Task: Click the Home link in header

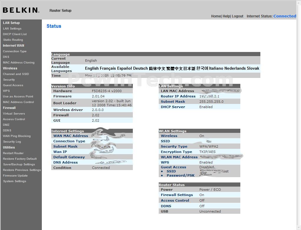Action: click(216, 16)
